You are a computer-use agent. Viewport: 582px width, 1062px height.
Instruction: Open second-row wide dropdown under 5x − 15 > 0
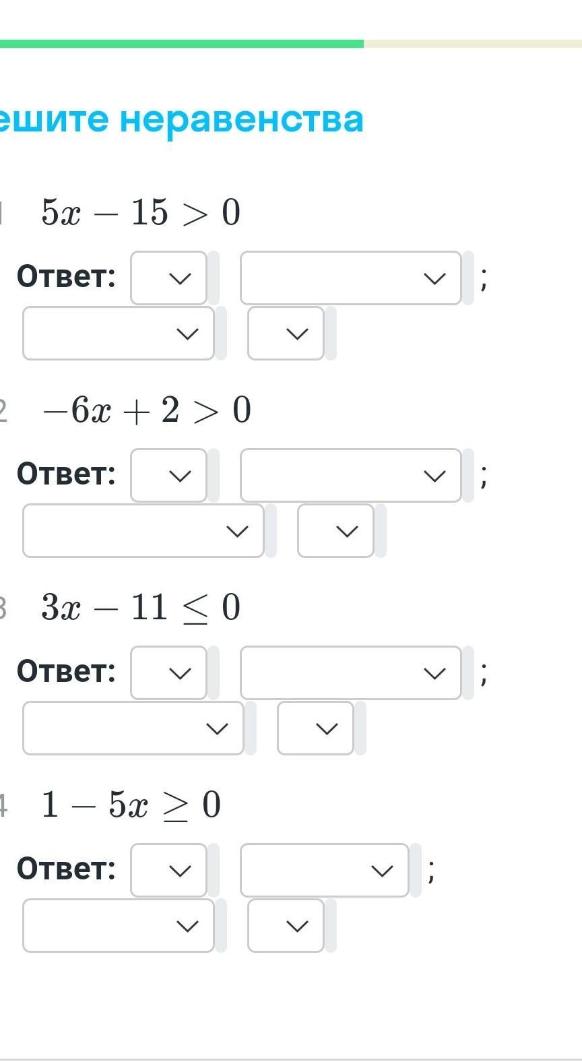point(119,333)
